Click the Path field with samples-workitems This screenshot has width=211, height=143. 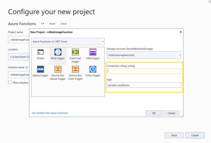click(144, 85)
